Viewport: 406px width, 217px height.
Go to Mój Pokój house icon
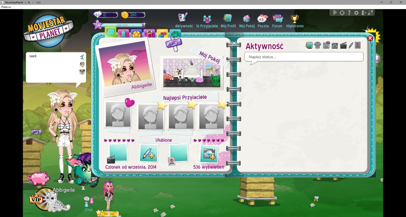(247, 18)
